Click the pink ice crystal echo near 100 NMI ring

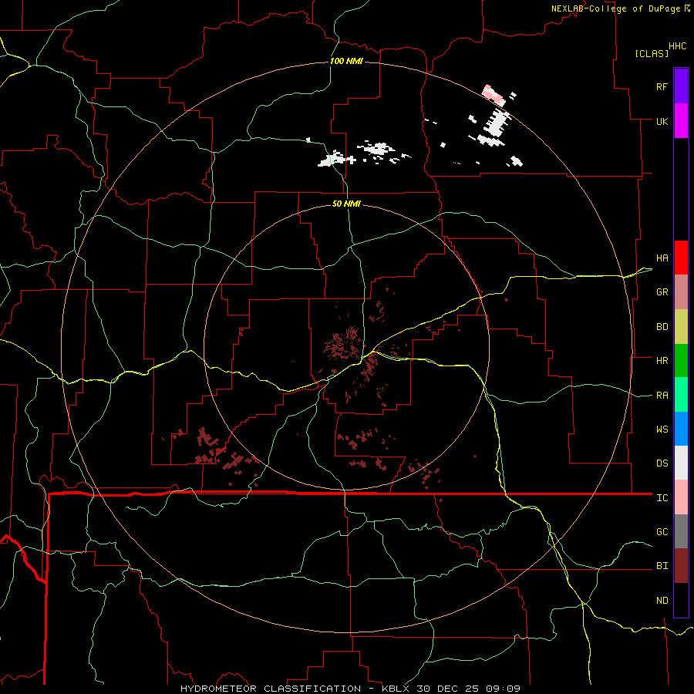494,96
